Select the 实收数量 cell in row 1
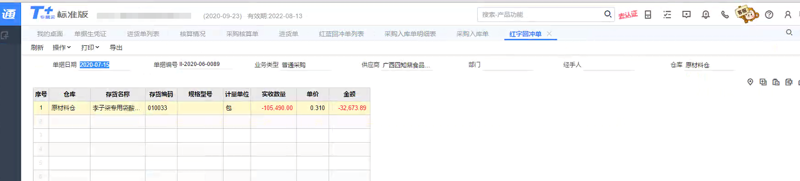 click(x=274, y=108)
